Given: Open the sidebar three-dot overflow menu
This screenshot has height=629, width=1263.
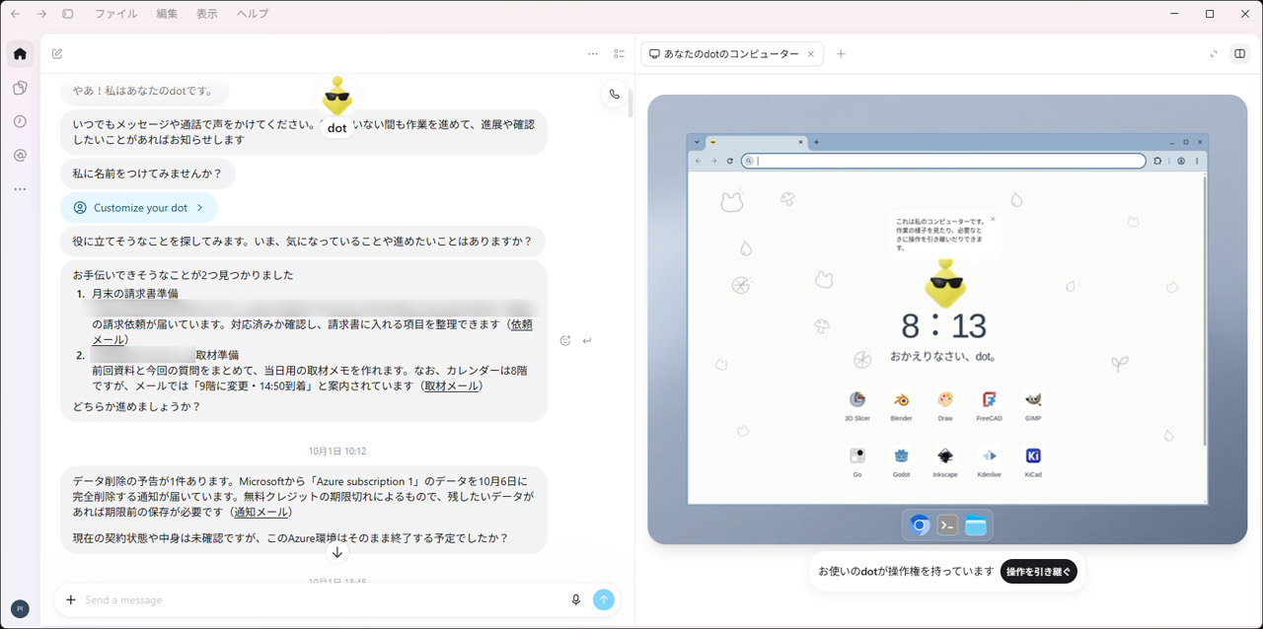Looking at the screenshot, I should pyautogui.click(x=20, y=188).
